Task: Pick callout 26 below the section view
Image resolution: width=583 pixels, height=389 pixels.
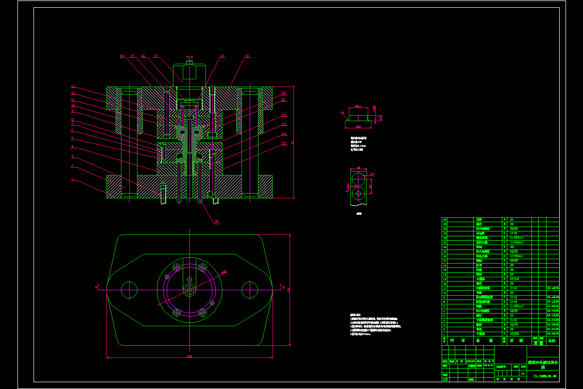Action: click(x=217, y=222)
